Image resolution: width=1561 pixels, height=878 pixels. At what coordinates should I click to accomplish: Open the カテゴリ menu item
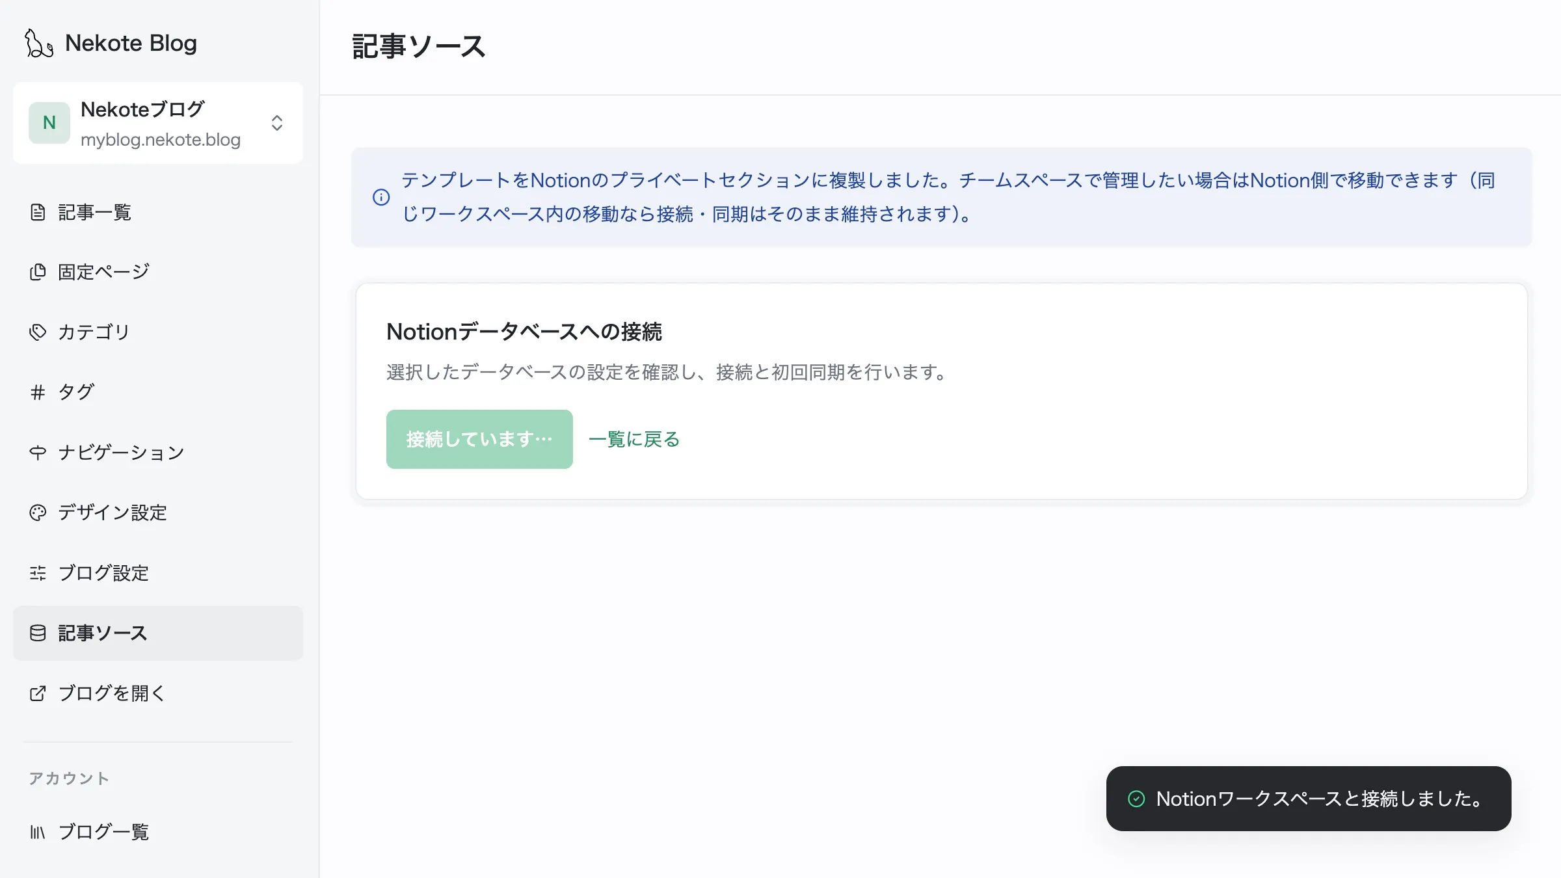[x=158, y=332]
